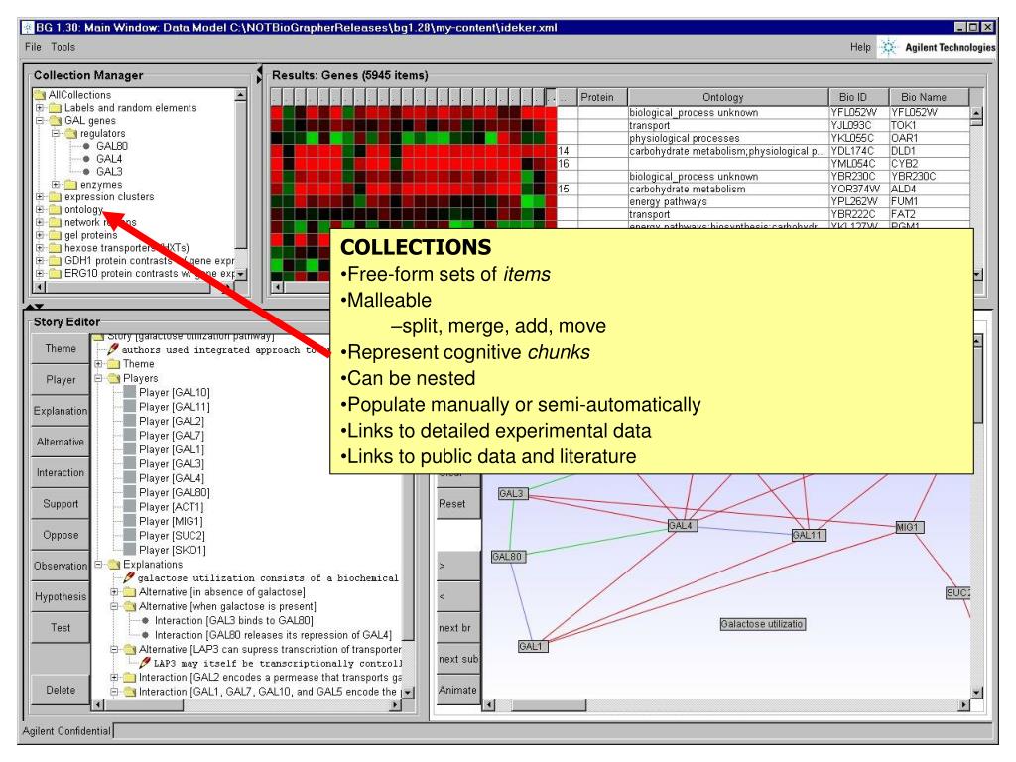Click the Agilent Technologies logo icon
This screenshot has width=1016, height=762.
pos(889,47)
